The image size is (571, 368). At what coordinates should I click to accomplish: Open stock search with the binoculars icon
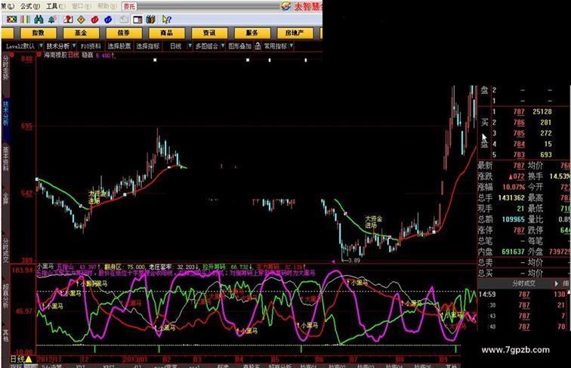(x=39, y=20)
